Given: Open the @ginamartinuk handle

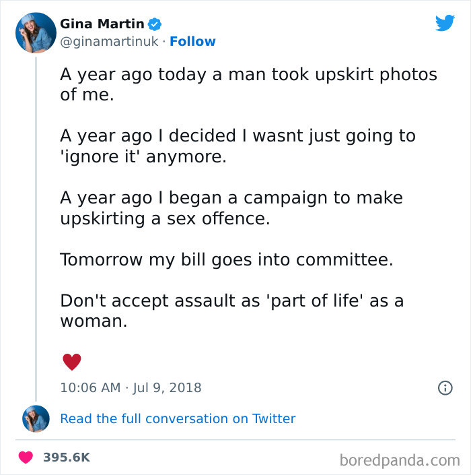Looking at the screenshot, I should click(110, 41).
